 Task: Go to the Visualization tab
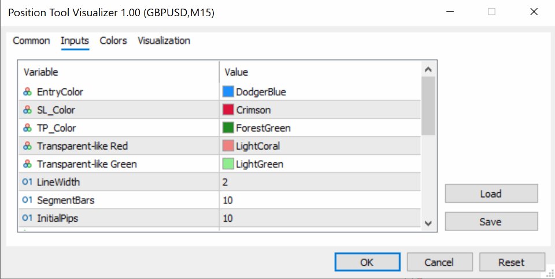pos(164,40)
